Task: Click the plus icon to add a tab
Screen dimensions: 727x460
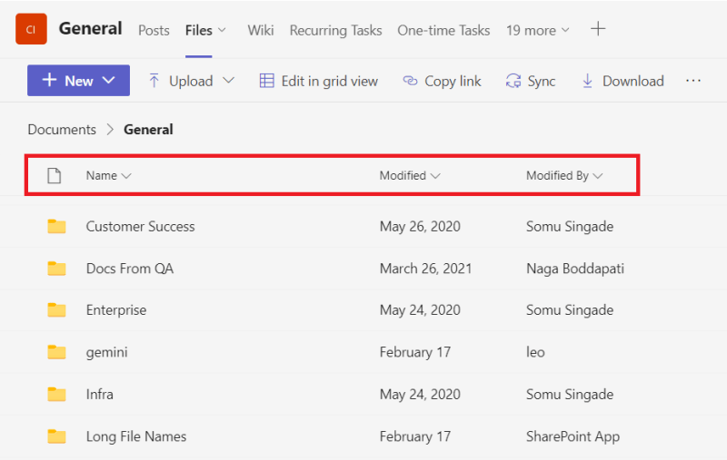Action: 598,29
